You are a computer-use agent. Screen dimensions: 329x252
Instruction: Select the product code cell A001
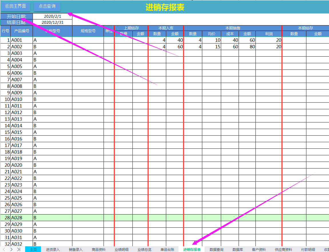click(21, 40)
